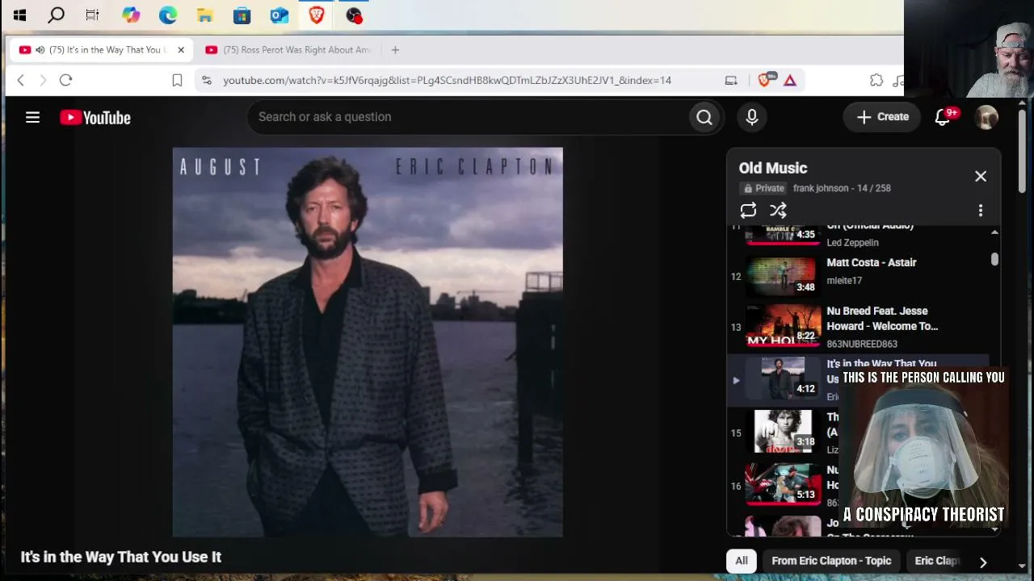The width and height of the screenshot is (1034, 581).
Task: Click the "It's in the Way That You Use It" title
Action: [x=121, y=557]
